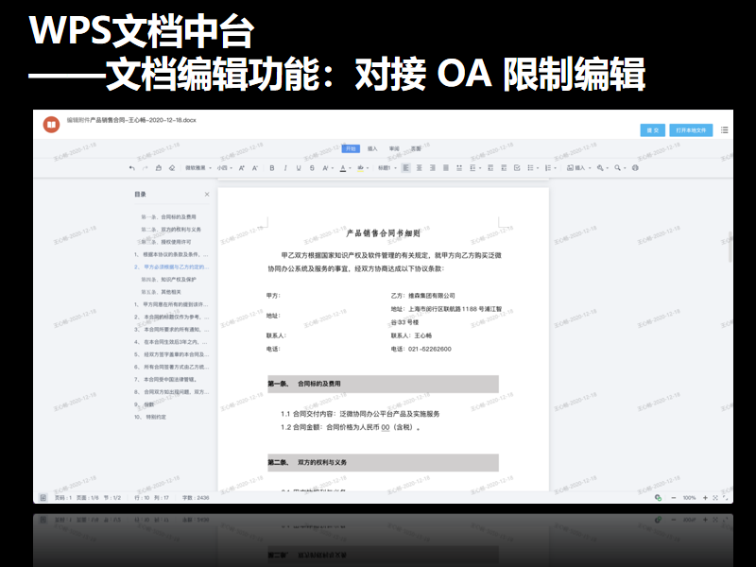Clear formatting with the eraser icon
Screen dimensions: 756x567
(172, 168)
